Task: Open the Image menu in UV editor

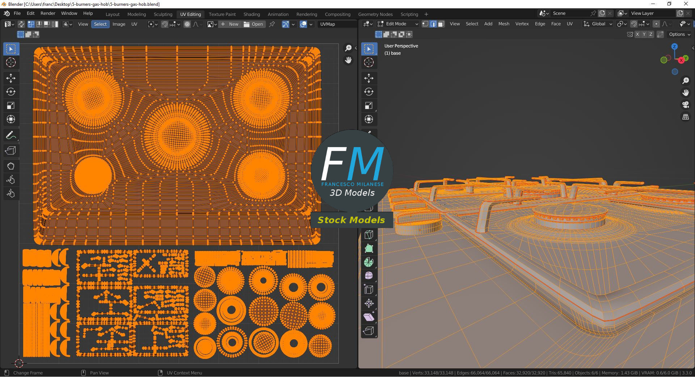Action: coord(119,24)
